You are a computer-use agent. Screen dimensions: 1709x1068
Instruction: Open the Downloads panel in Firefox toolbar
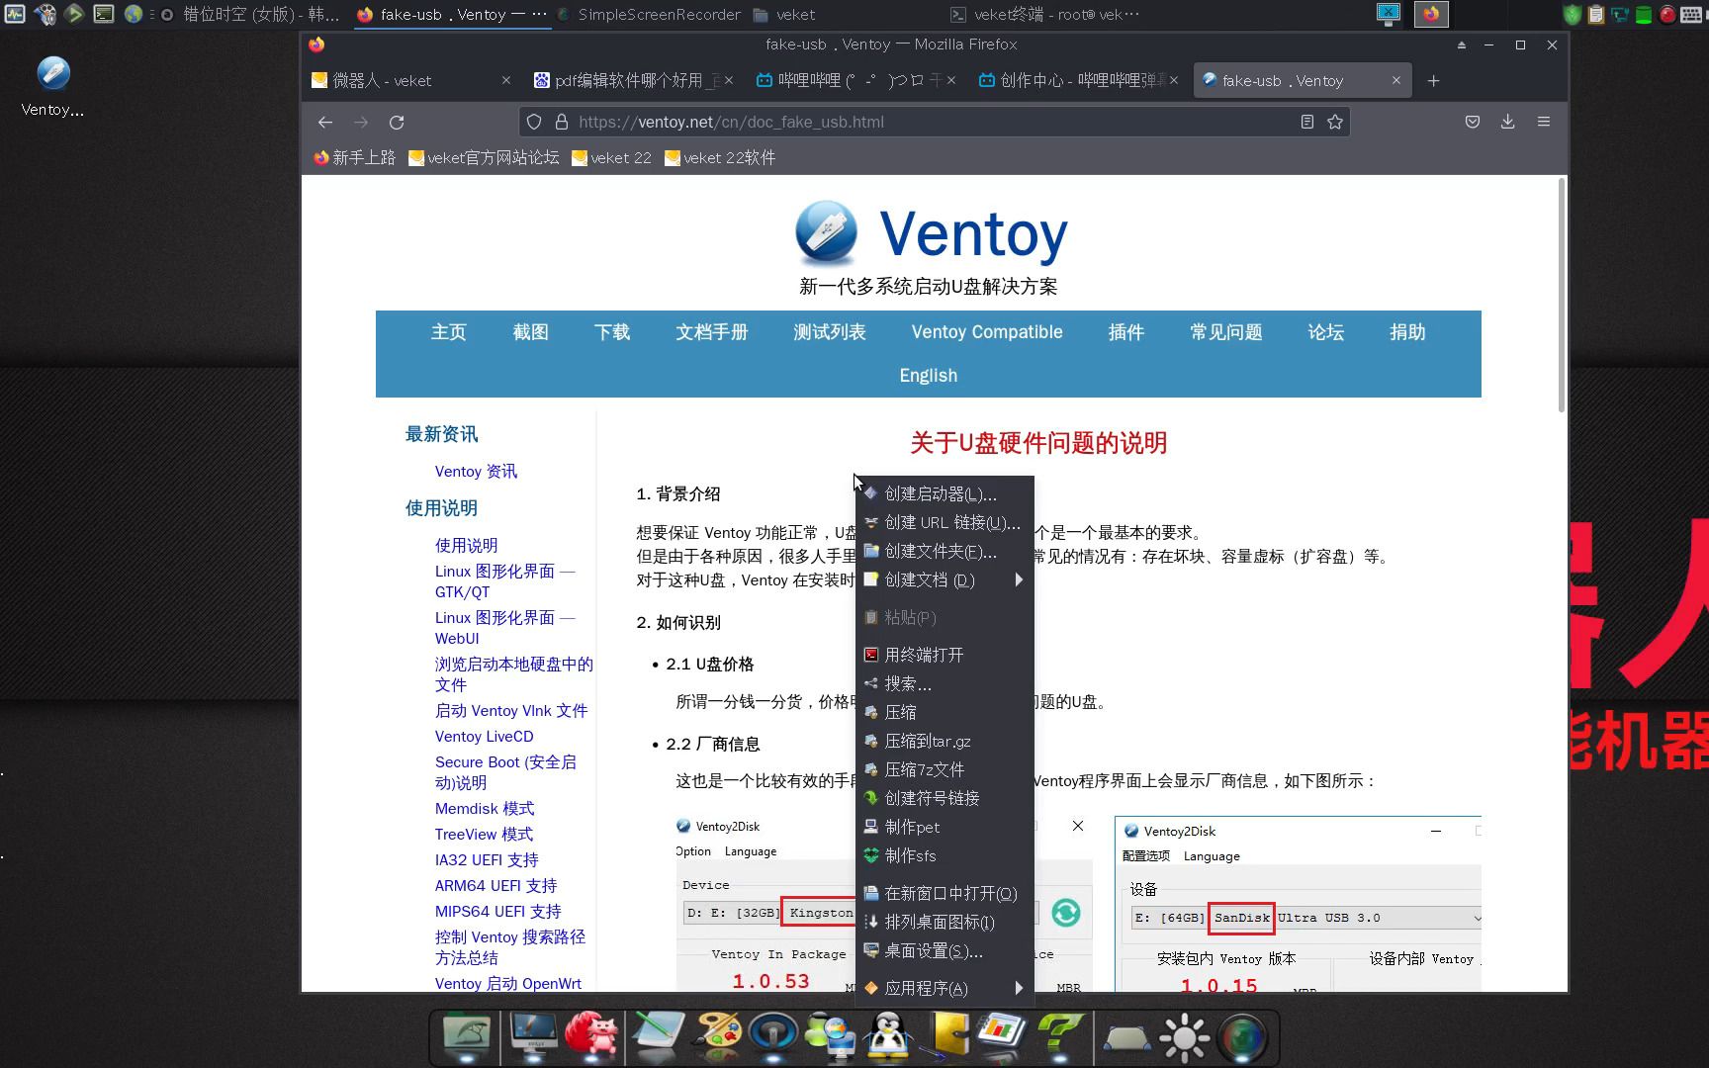pyautogui.click(x=1507, y=122)
